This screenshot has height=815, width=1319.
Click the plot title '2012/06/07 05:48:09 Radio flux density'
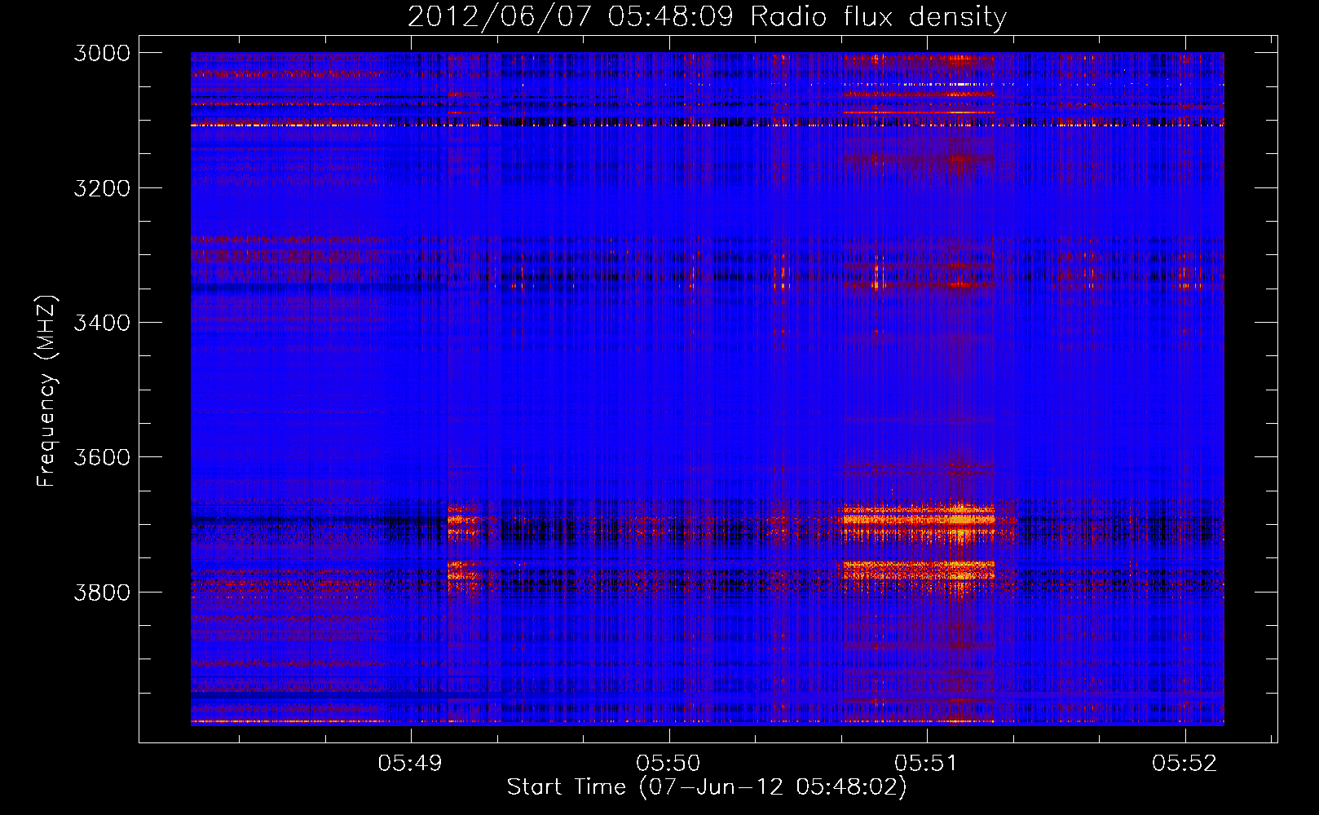[x=707, y=17]
